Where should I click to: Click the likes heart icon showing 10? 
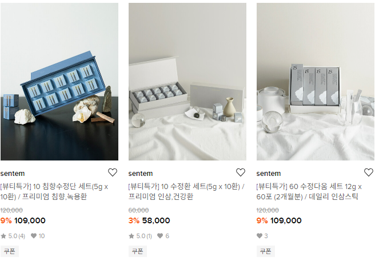pyautogui.click(x=34, y=236)
